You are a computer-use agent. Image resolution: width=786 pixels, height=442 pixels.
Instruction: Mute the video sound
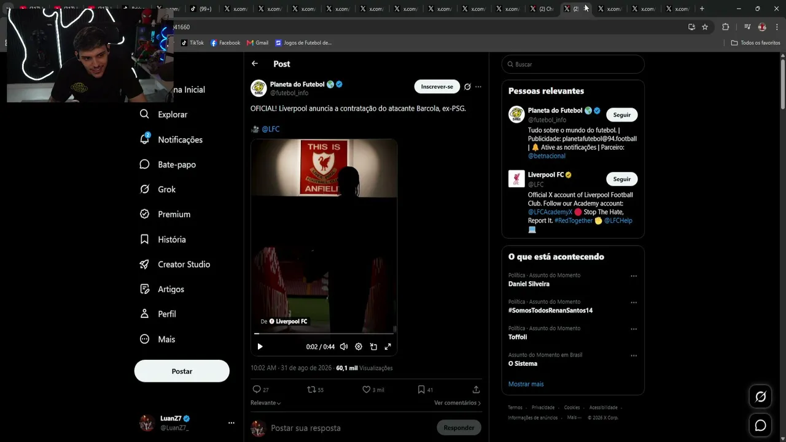(x=344, y=347)
